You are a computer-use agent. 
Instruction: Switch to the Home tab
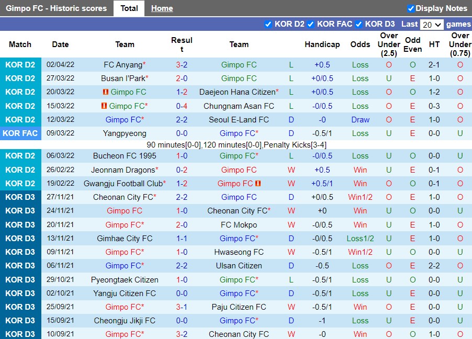[x=162, y=8]
